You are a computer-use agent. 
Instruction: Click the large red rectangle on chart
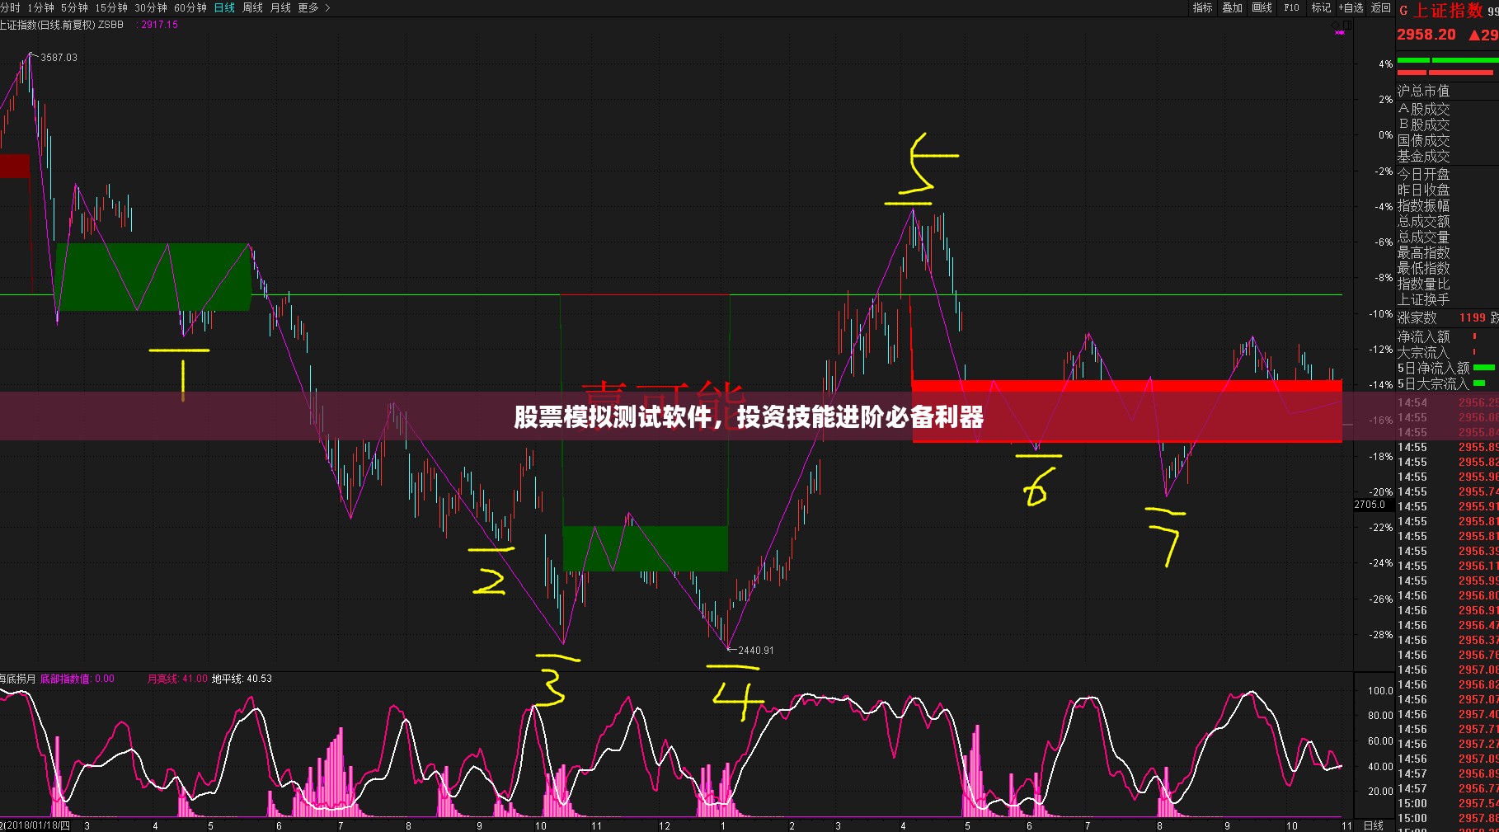click(x=1126, y=411)
